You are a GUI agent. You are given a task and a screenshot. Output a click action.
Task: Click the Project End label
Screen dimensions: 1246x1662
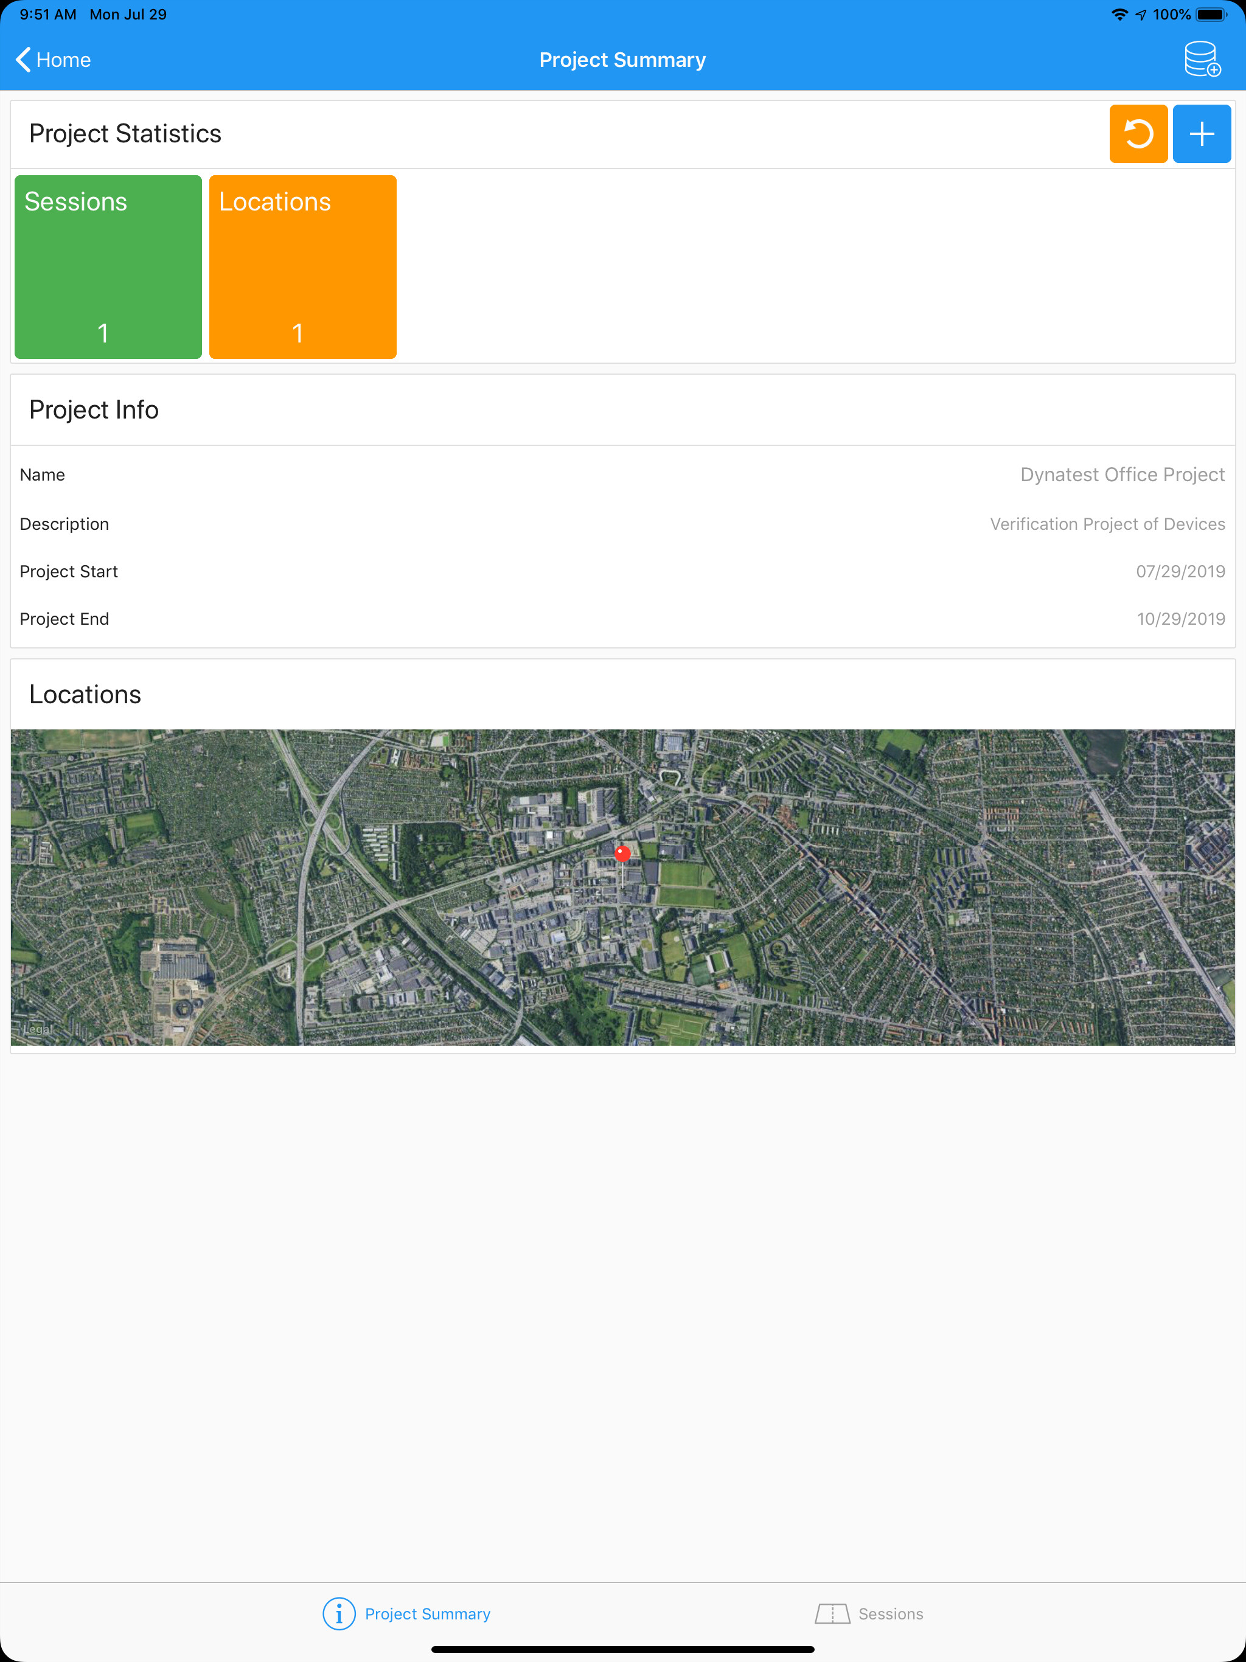[64, 618]
